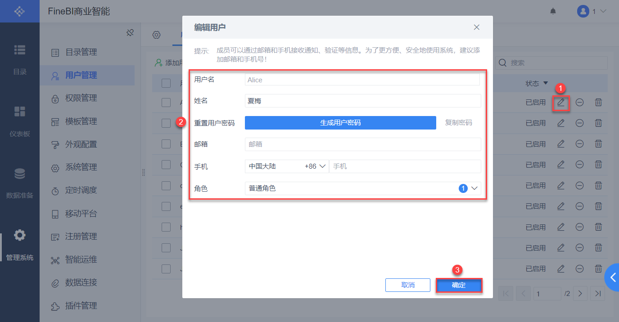
Task: Go to the first page in the pager
Action: [506, 293]
